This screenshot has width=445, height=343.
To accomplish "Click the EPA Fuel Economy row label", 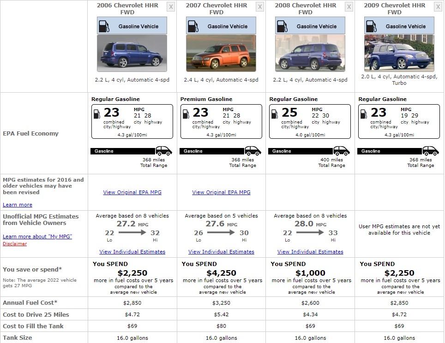I will pyautogui.click(x=30, y=134).
